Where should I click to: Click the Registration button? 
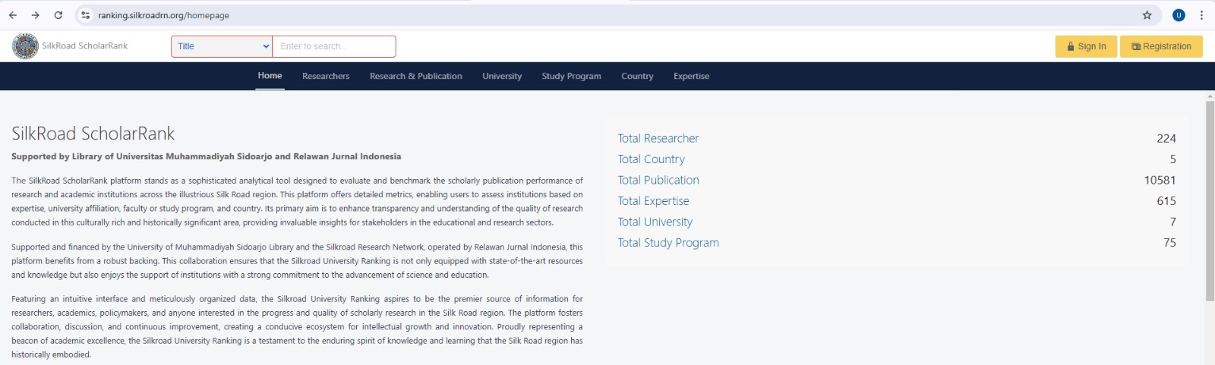(x=1161, y=46)
